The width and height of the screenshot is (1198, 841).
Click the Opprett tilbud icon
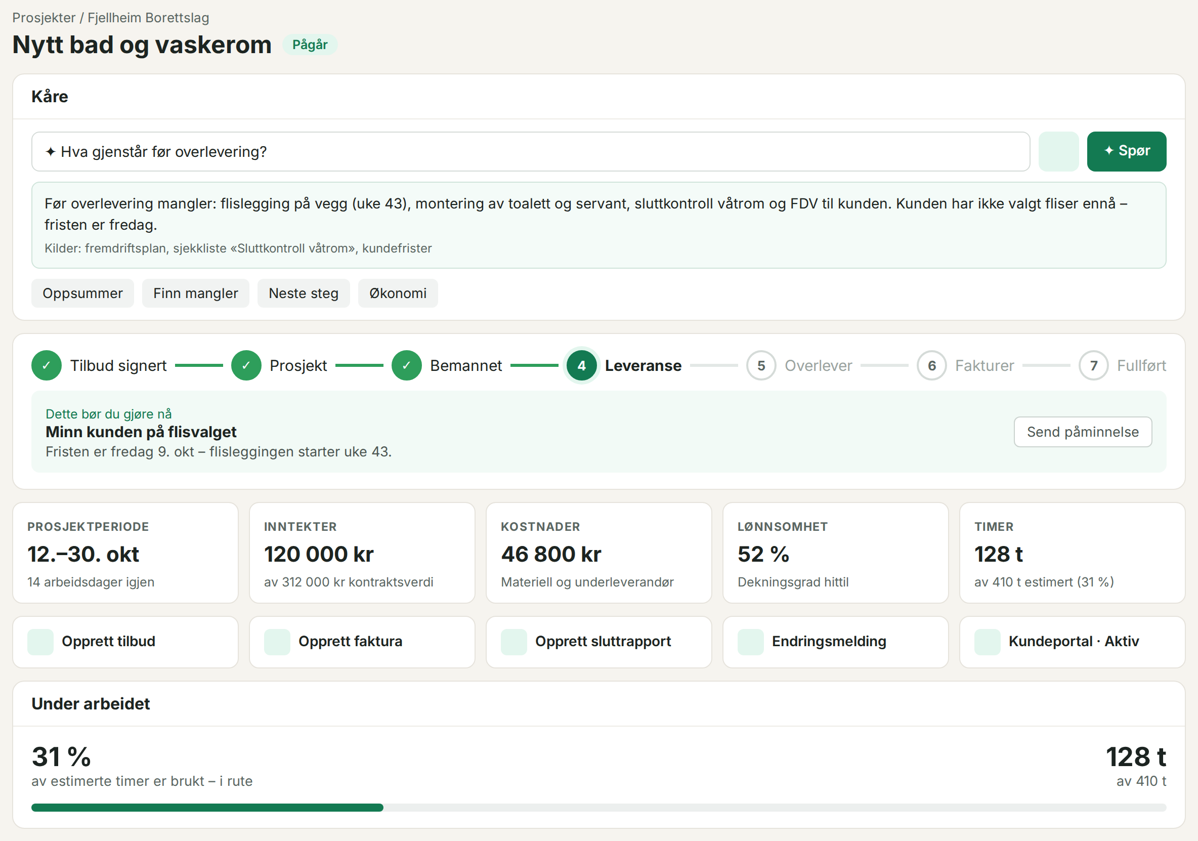click(40, 642)
